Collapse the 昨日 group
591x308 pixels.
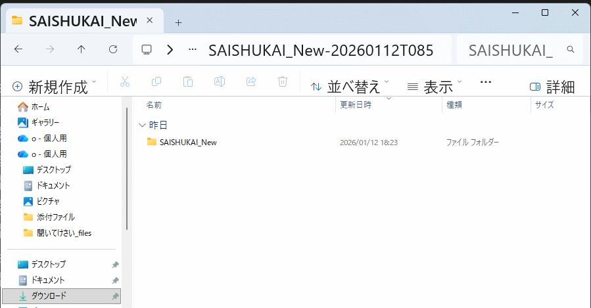143,124
